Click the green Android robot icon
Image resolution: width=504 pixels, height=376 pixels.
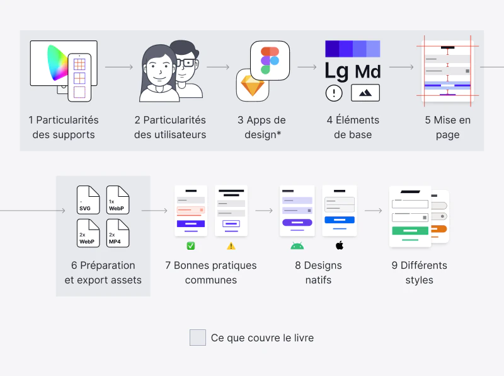pyautogui.click(x=297, y=245)
